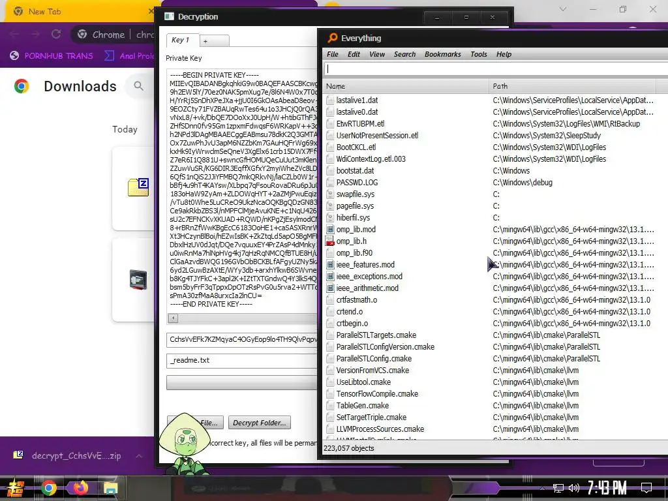Open File Explorer from the taskbar
668x501 pixels.
click(110, 488)
